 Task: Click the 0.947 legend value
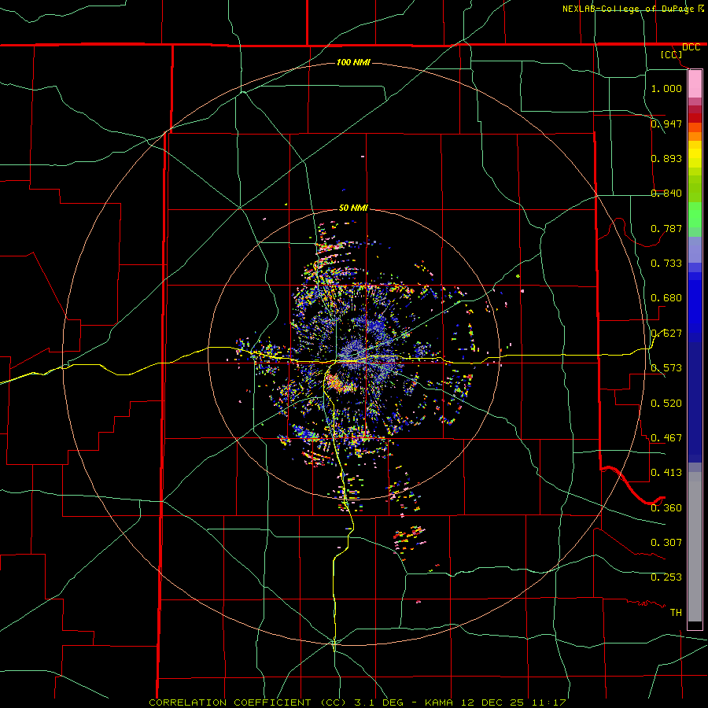(666, 124)
